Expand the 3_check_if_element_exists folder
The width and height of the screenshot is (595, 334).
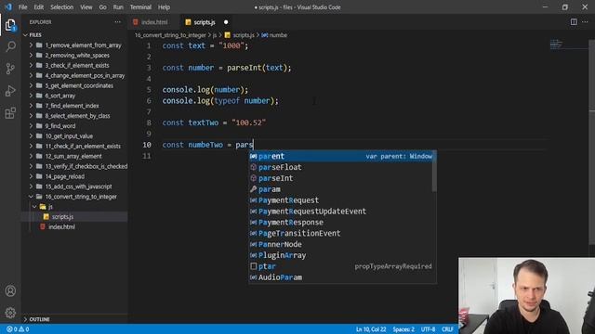[x=74, y=65]
